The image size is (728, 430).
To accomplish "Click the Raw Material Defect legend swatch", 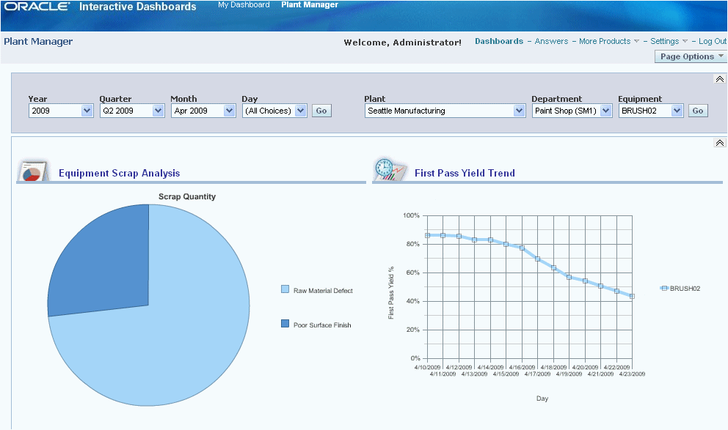I will tap(285, 289).
